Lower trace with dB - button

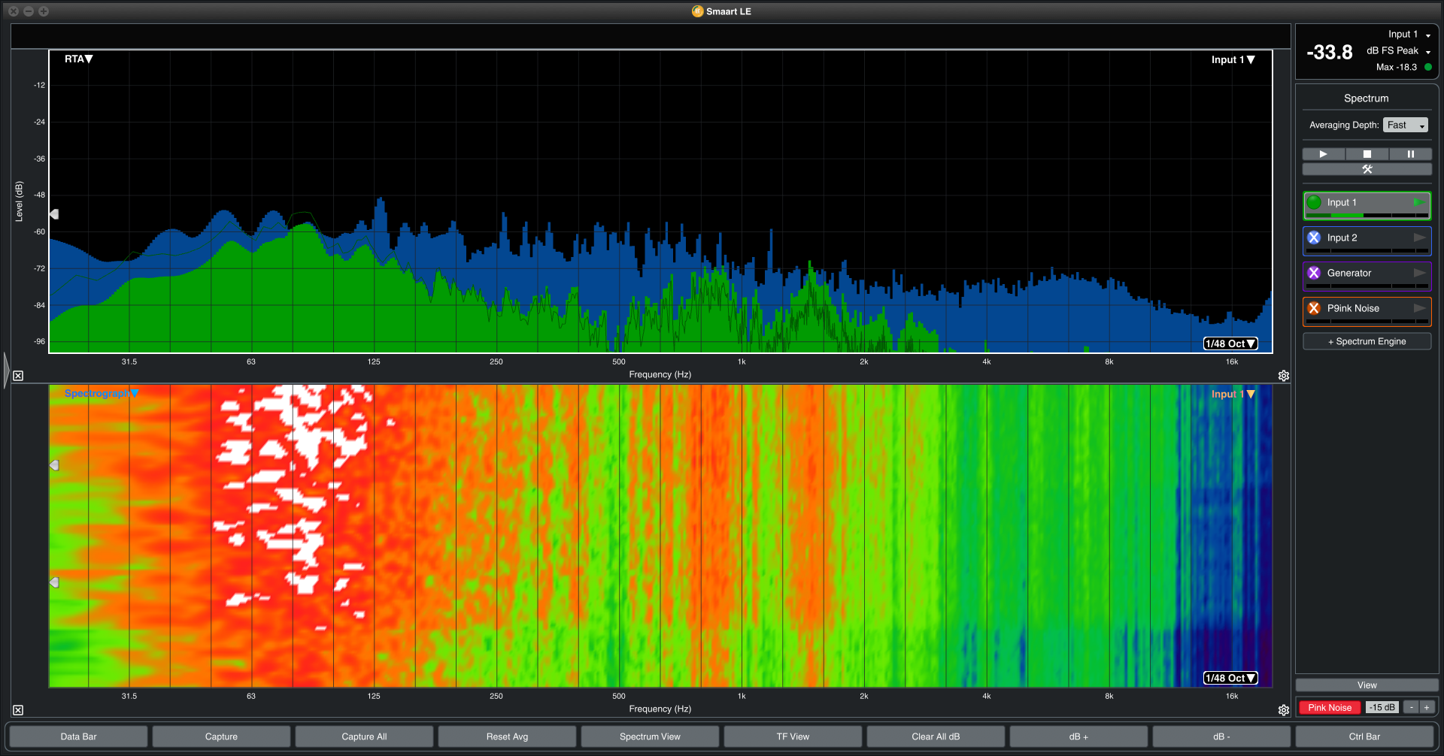1221,736
